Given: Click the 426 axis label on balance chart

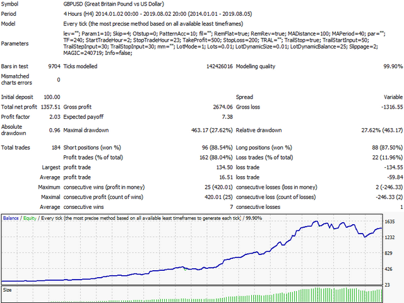Looking at the screenshot, I should pos(389,269).
